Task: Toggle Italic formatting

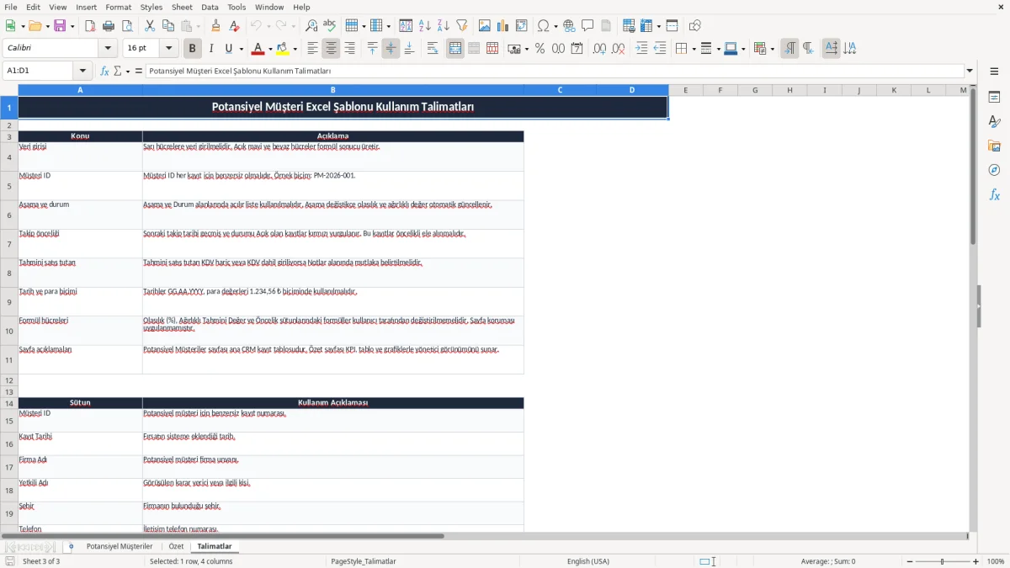Action: click(x=211, y=49)
